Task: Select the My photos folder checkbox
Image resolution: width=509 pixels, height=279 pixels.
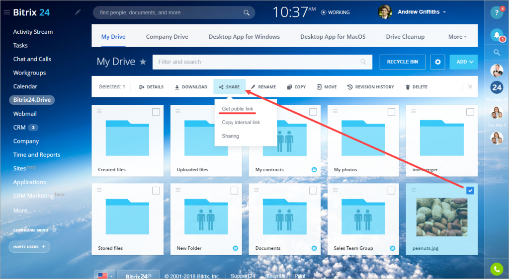Action: tap(392, 112)
